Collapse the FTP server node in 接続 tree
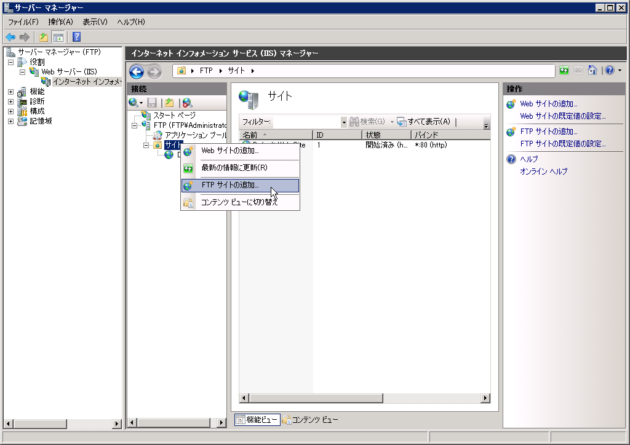 click(x=135, y=125)
